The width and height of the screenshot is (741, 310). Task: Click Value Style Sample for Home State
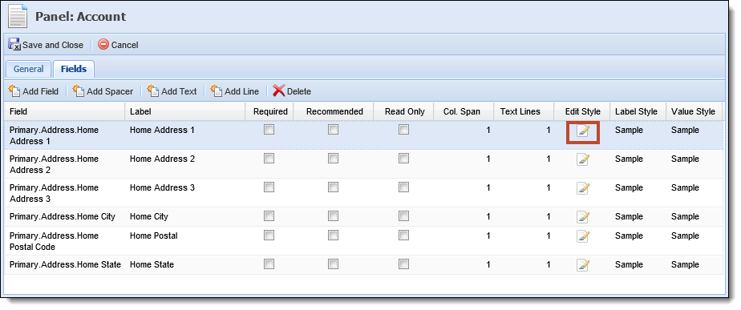click(x=685, y=264)
